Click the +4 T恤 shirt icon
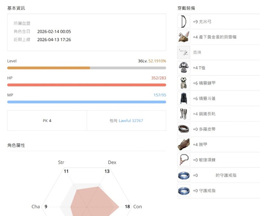The height and width of the screenshot is (216, 260). click(x=184, y=68)
